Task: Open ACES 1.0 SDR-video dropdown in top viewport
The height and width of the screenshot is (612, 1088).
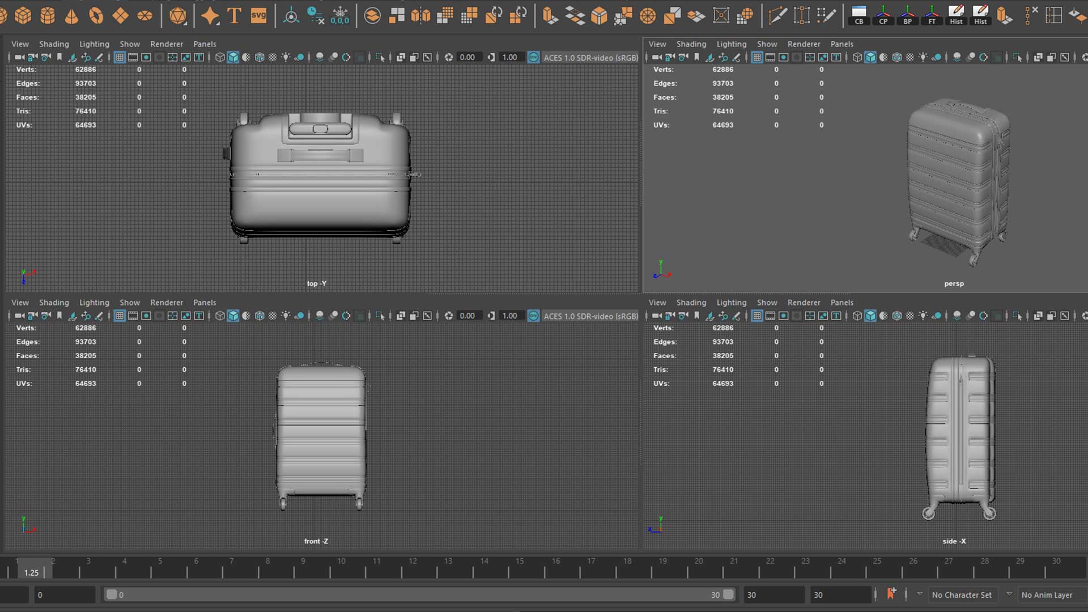Action: 590,57
